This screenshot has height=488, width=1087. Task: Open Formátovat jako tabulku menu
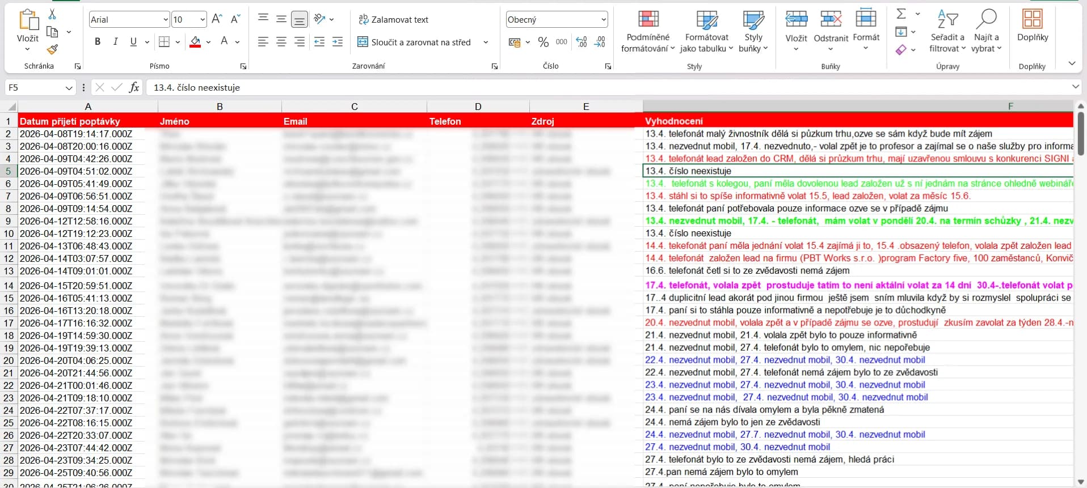tap(707, 31)
